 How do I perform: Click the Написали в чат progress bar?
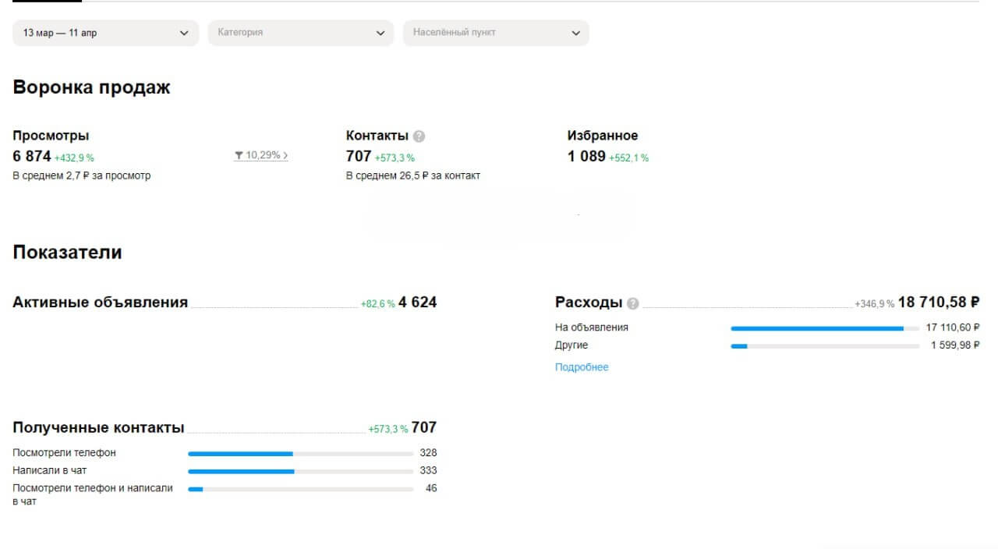301,472
